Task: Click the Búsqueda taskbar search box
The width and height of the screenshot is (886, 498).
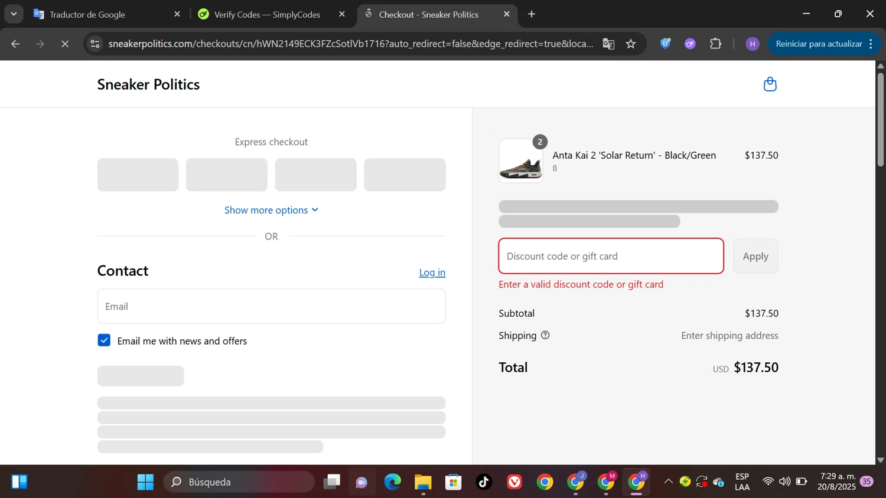Action: (x=239, y=482)
